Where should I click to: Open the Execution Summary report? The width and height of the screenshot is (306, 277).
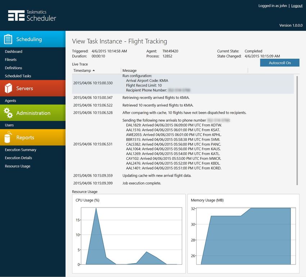21,150
